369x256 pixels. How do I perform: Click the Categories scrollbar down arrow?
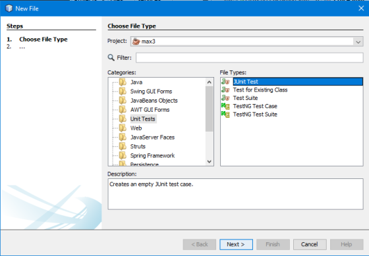point(210,161)
